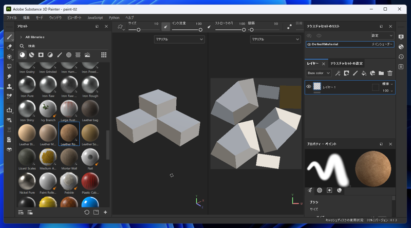Adjust the brush size slider
Viewport: 411px width, 228px height.
click(138, 30)
